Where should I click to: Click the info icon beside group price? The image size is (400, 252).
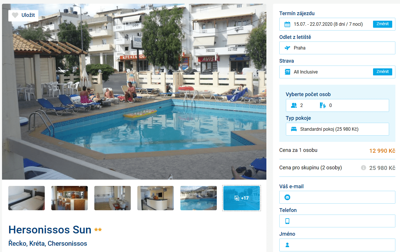tap(364, 168)
